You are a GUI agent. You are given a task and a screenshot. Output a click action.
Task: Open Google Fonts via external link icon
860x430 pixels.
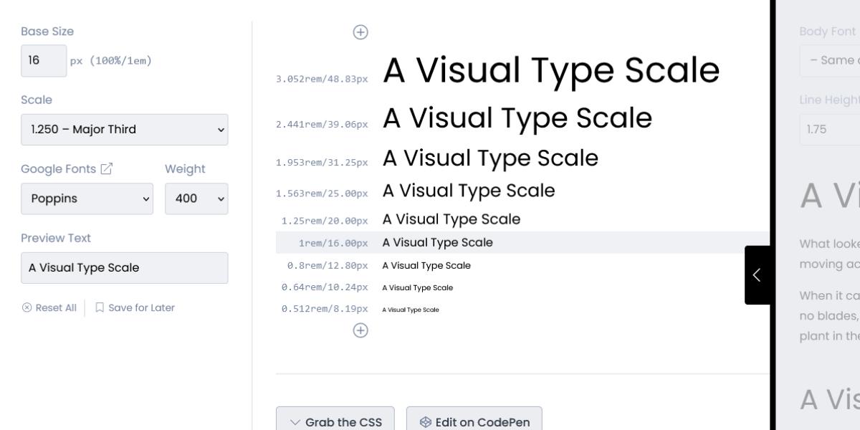point(107,168)
